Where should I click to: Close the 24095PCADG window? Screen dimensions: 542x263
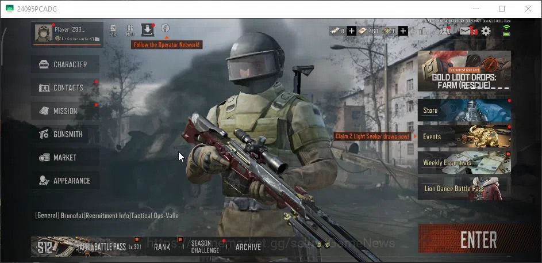pyautogui.click(x=528, y=9)
